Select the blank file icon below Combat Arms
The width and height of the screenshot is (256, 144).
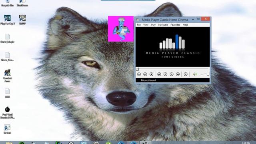(7, 93)
